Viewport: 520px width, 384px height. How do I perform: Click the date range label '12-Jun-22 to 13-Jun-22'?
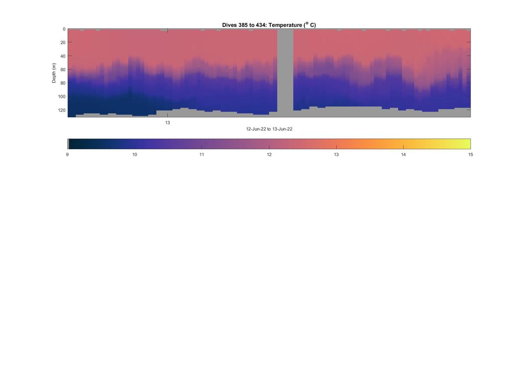[x=269, y=129]
